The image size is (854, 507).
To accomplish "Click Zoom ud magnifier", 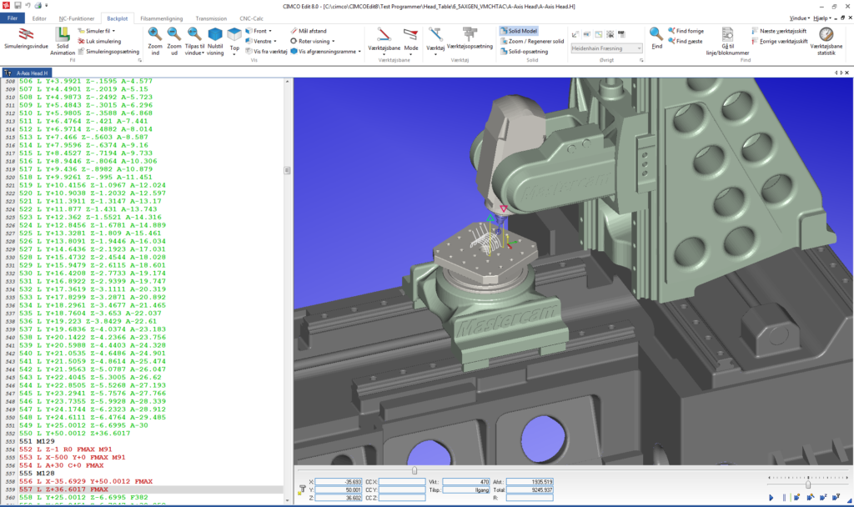I will click(x=174, y=41).
